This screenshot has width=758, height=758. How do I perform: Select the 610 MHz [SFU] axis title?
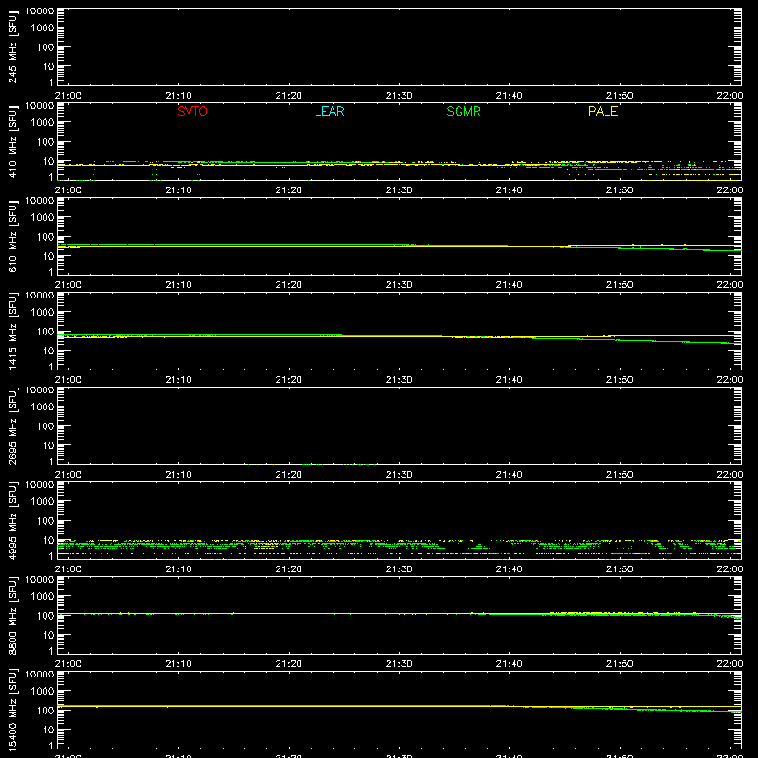(x=13, y=236)
